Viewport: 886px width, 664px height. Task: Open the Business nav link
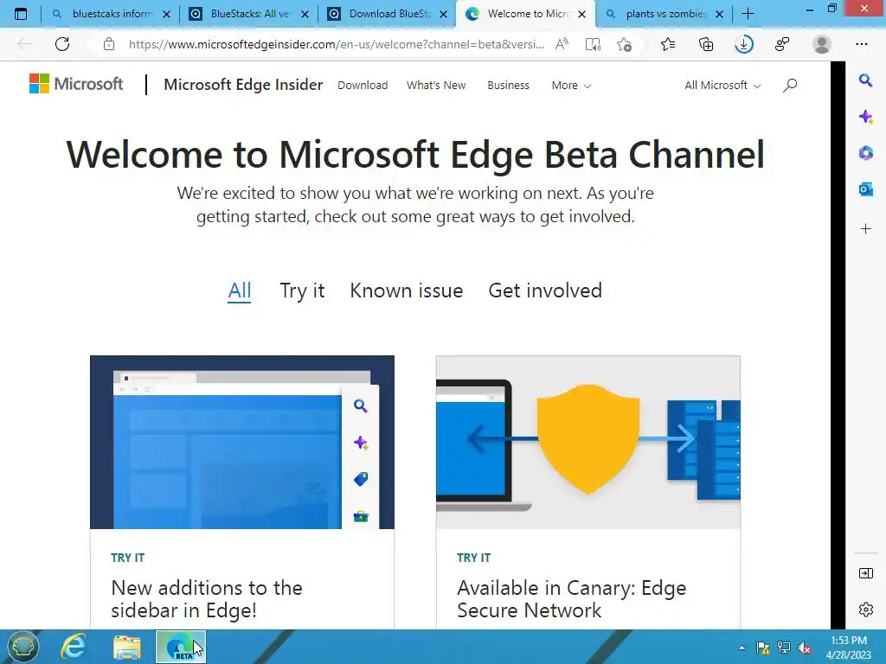point(509,86)
